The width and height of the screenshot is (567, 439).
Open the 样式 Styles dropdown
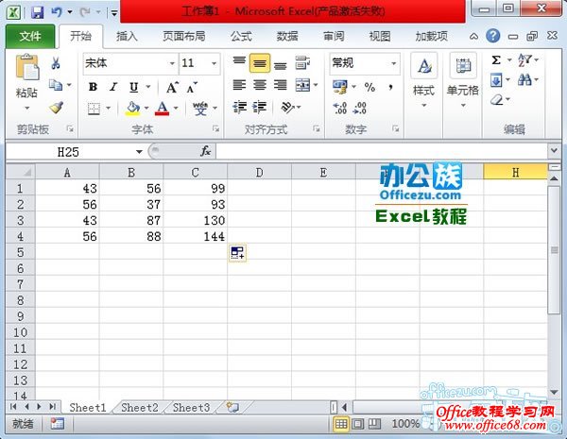coord(423,82)
